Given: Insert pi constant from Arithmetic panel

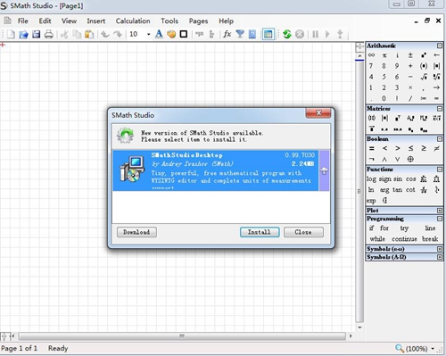Looking at the screenshot, I should click(384, 55).
